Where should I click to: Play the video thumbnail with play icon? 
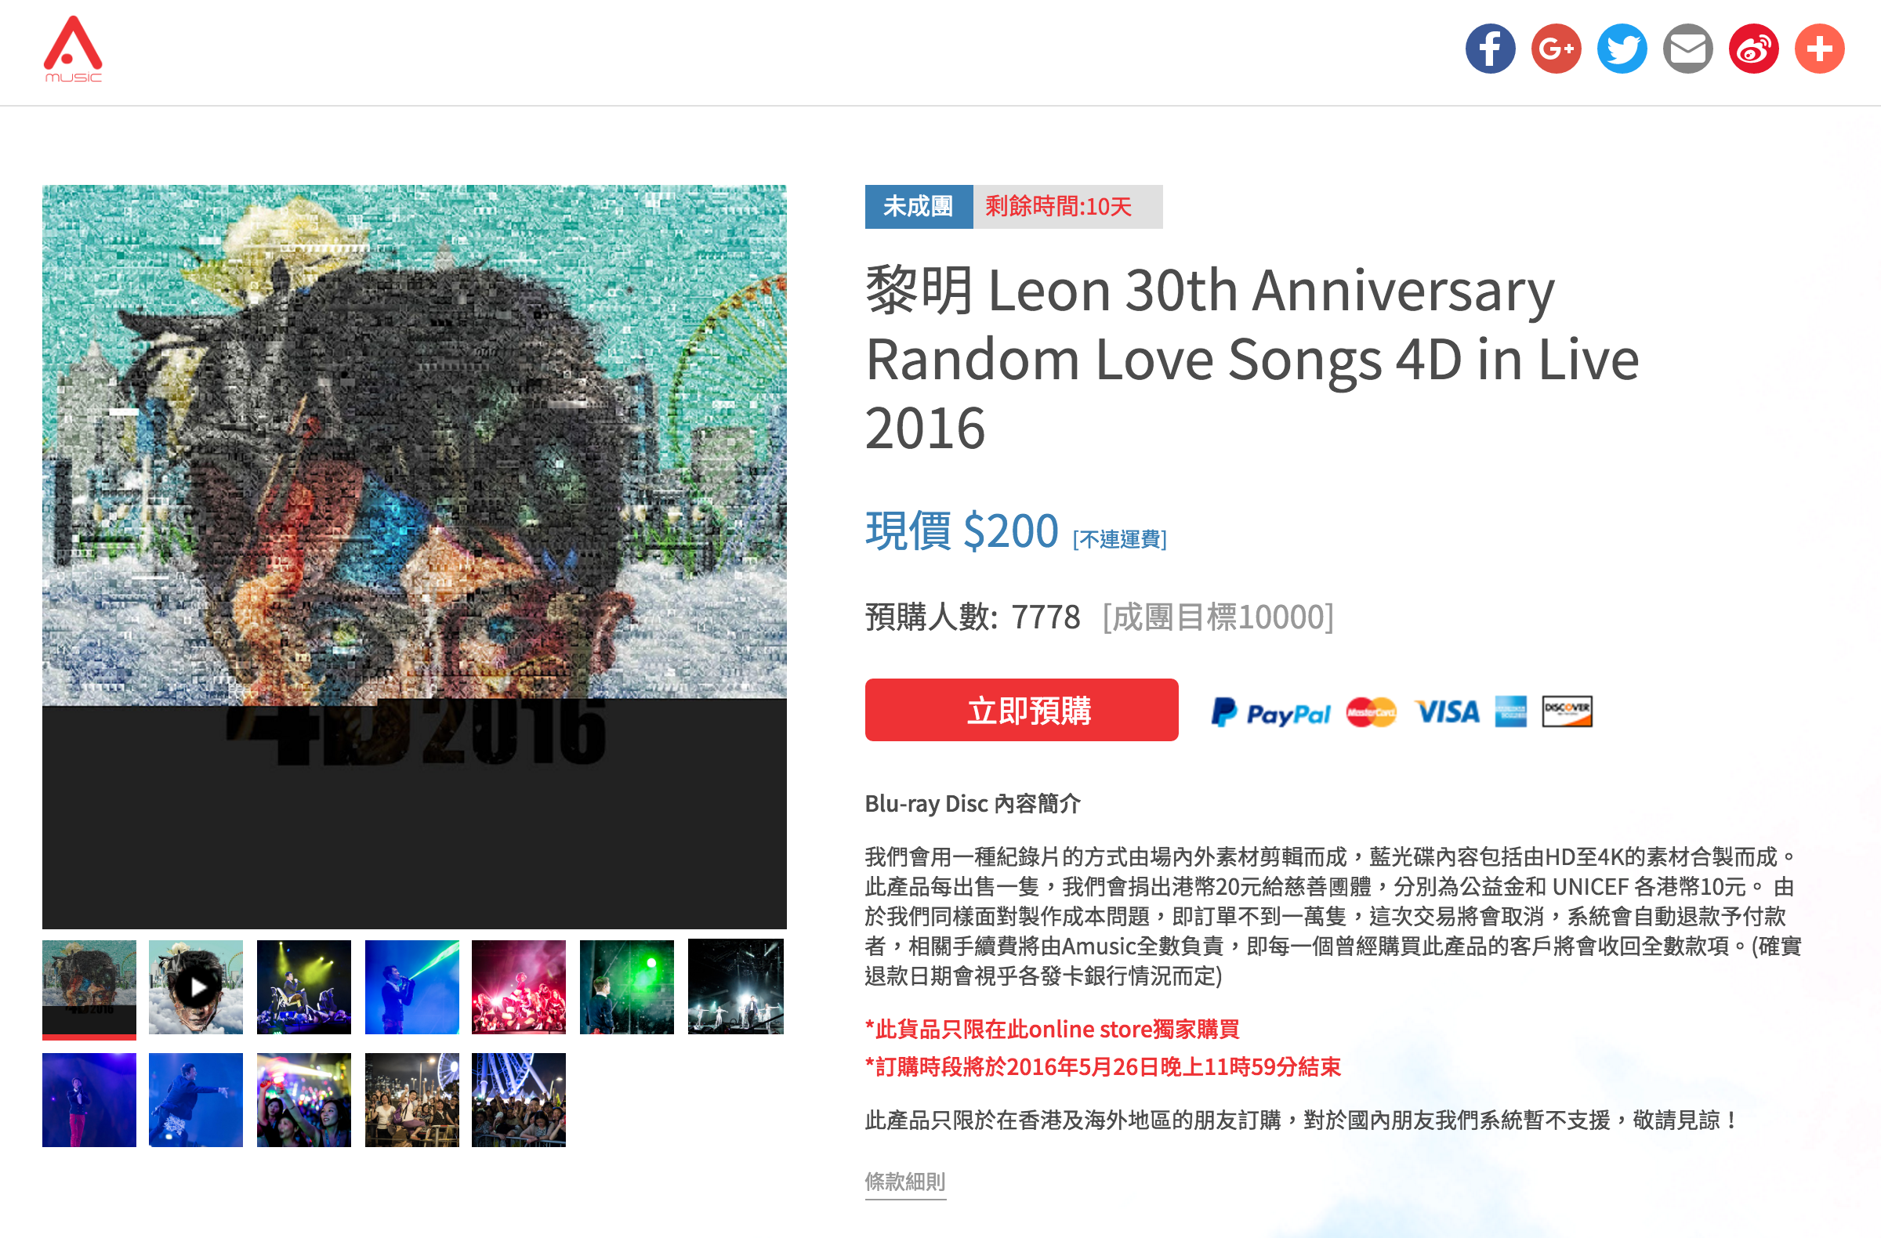[196, 986]
